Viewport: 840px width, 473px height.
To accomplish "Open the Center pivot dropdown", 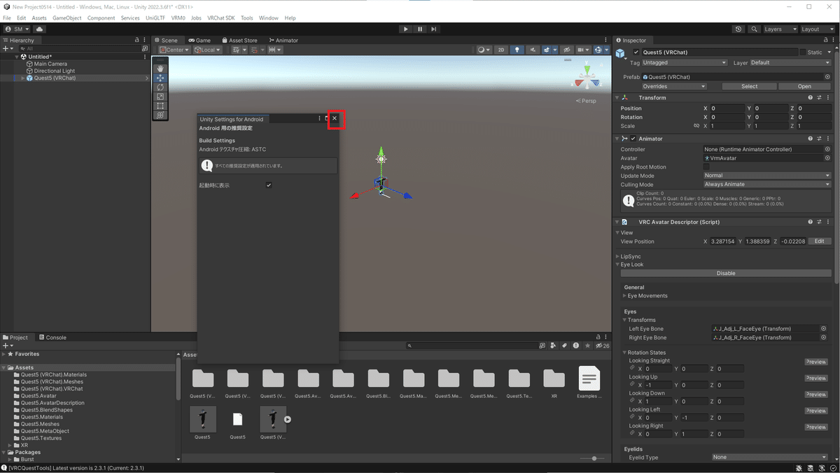I will [174, 50].
